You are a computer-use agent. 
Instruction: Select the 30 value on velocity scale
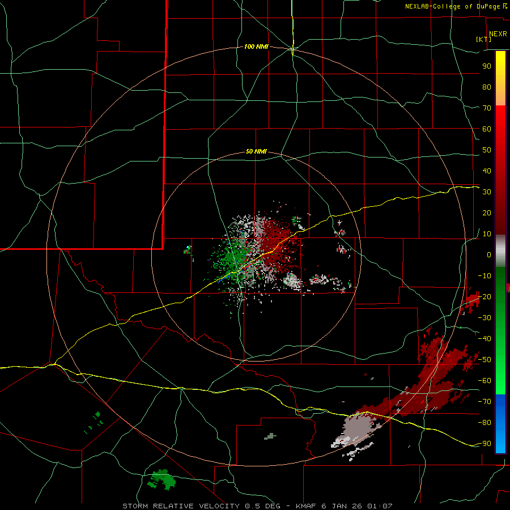tap(487, 192)
